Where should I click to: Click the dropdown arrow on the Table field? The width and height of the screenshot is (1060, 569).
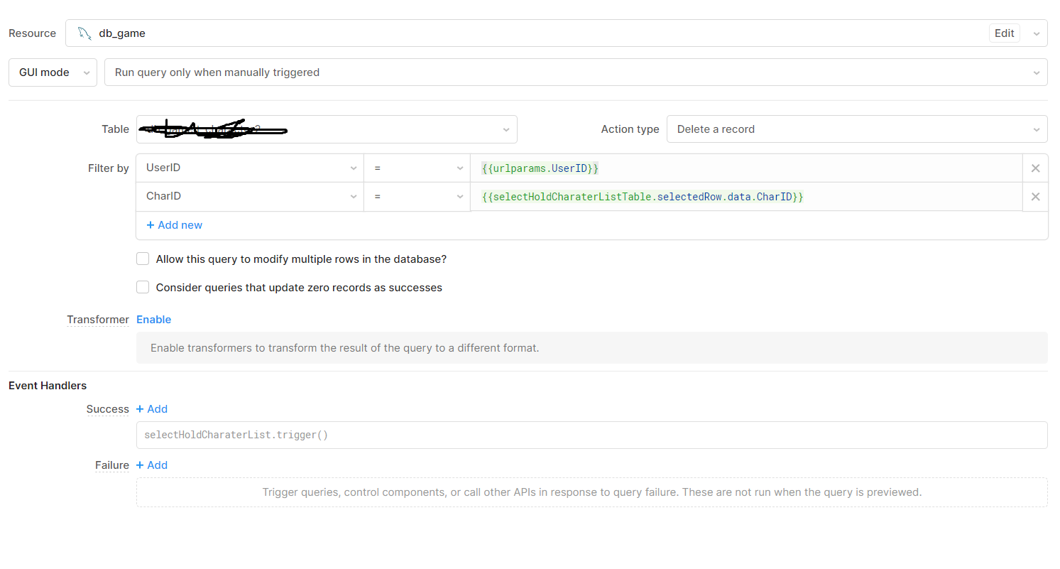click(506, 129)
